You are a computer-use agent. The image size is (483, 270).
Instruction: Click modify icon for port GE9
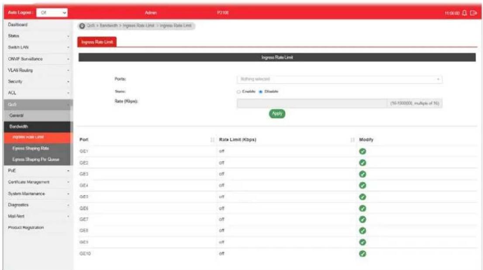click(x=362, y=242)
